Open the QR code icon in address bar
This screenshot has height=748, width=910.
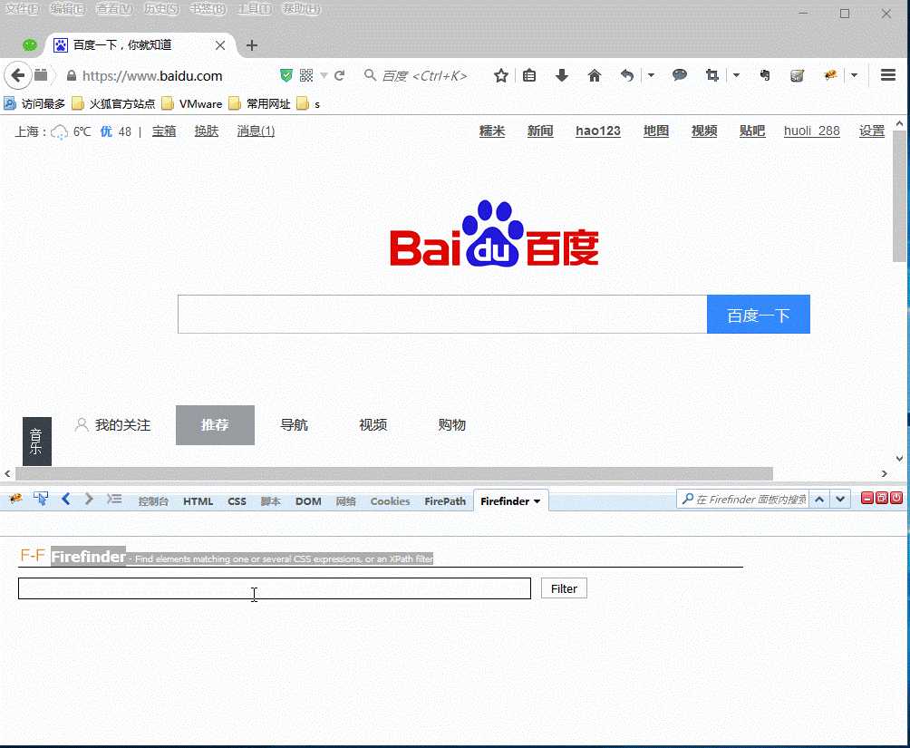pyautogui.click(x=306, y=75)
